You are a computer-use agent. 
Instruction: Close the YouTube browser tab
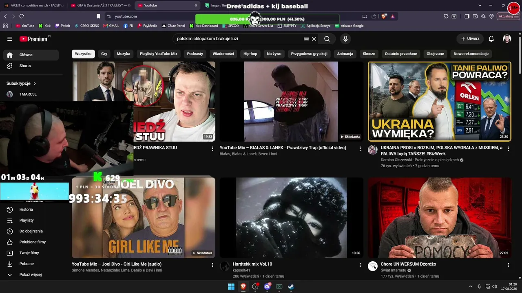(196, 5)
